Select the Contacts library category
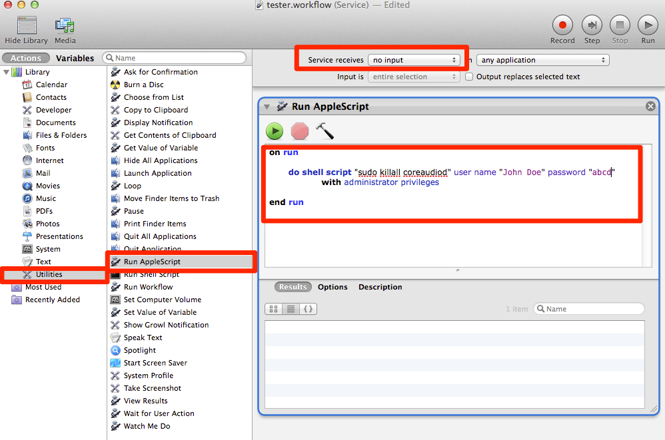Image resolution: width=665 pixels, height=440 pixels. [51, 97]
